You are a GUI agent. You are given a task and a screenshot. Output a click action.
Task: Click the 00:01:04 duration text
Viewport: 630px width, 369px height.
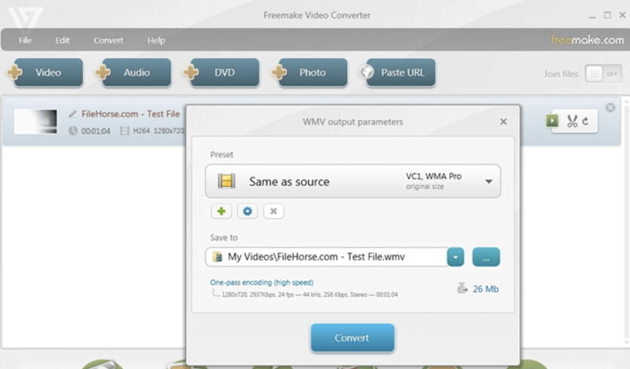tap(96, 131)
